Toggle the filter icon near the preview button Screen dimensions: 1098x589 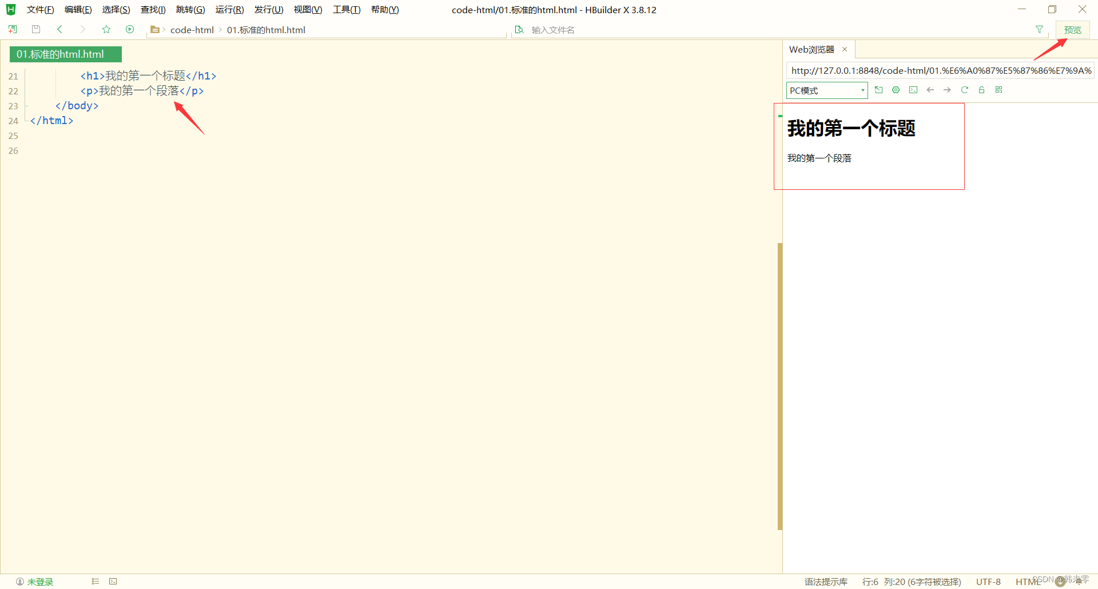[1039, 29]
